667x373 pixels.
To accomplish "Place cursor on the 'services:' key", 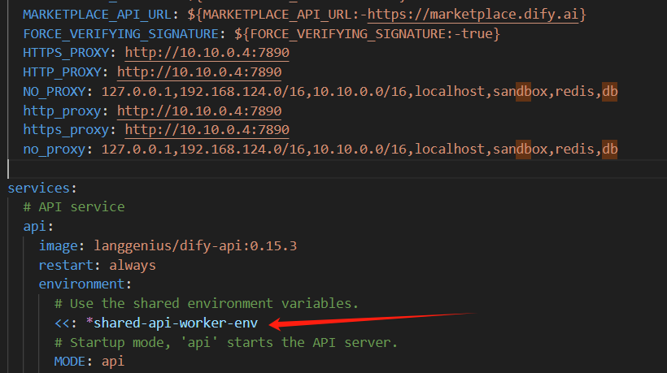I will pyautogui.click(x=42, y=188).
